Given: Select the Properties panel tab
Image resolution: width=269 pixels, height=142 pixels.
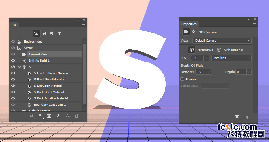Looking at the screenshot, I should pos(189,24).
